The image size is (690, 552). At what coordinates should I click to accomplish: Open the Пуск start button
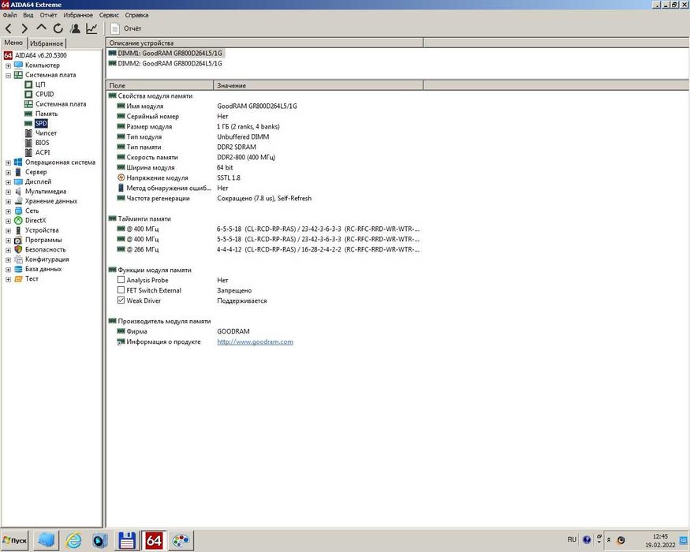click(15, 540)
